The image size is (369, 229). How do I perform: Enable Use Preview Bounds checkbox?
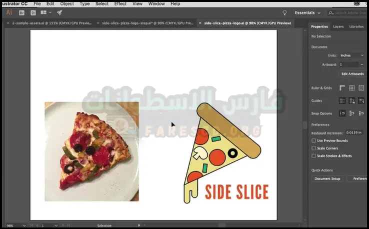(313, 140)
